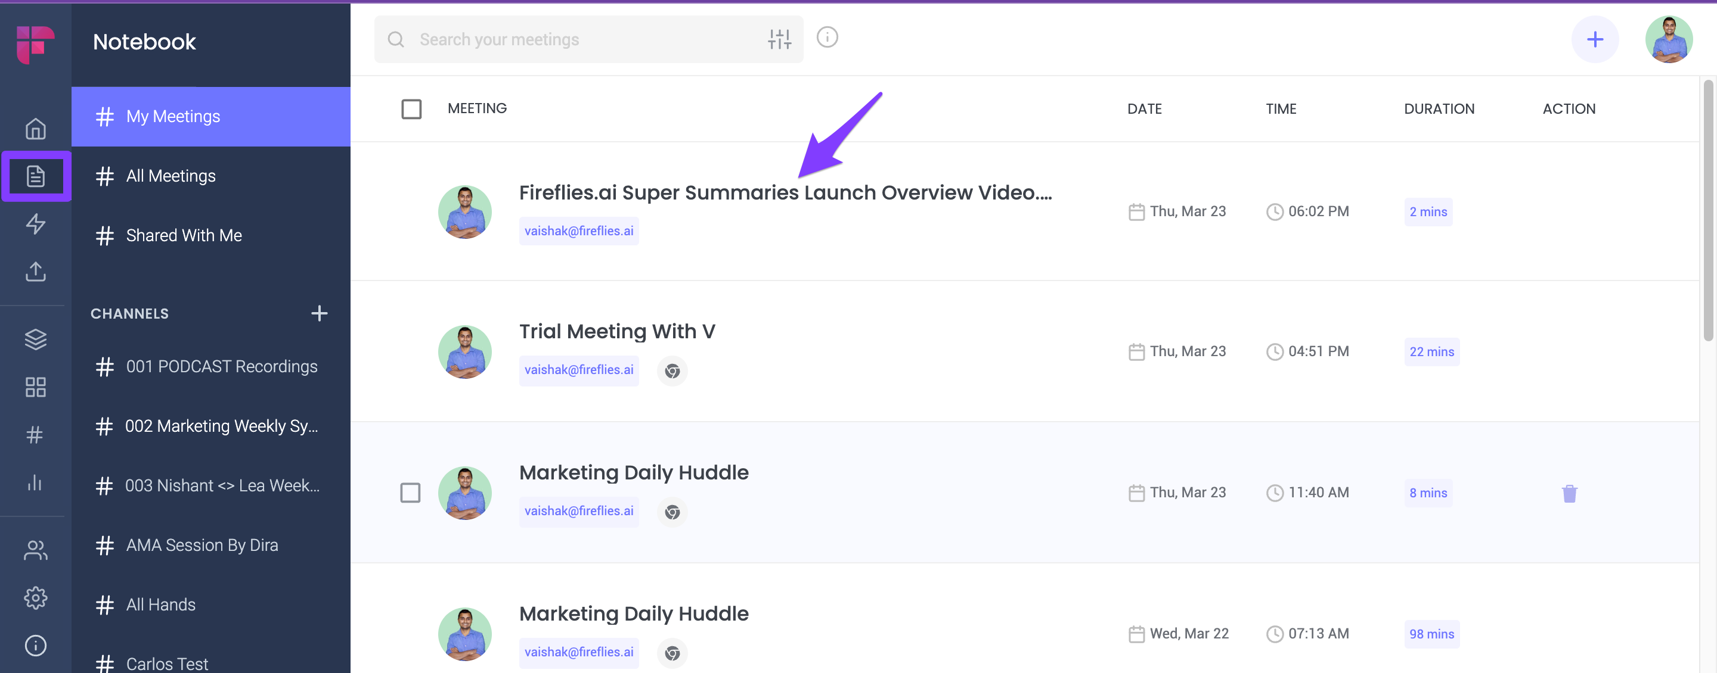The height and width of the screenshot is (673, 1717).
Task: Open the user profile avatar at top right
Action: (x=1669, y=39)
